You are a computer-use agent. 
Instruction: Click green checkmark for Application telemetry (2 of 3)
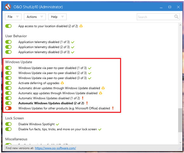pos(73,47)
